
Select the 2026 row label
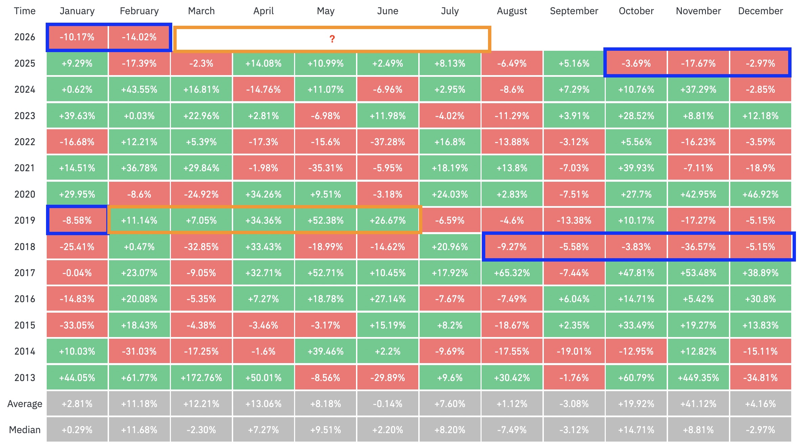25,37
